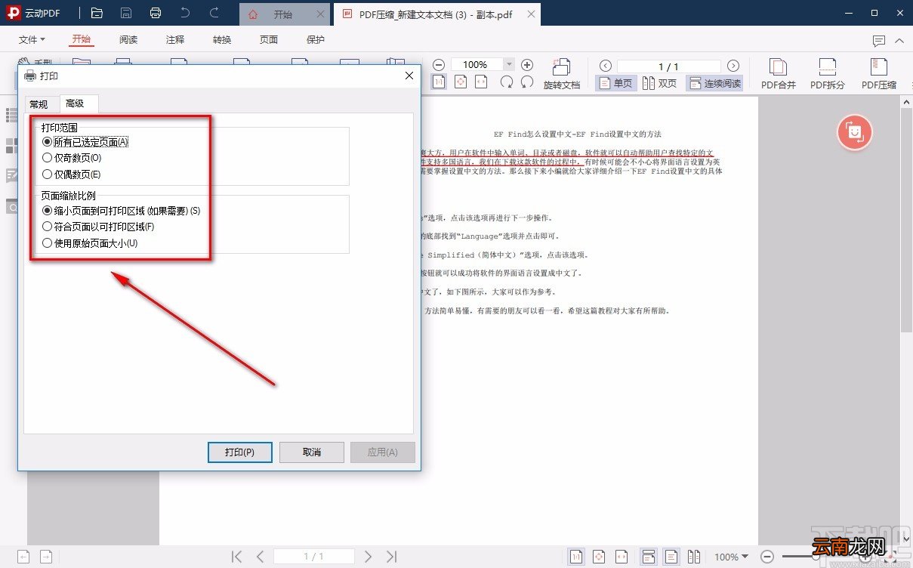Open the 文件 file dropdown menu
The height and width of the screenshot is (568, 913).
point(32,40)
